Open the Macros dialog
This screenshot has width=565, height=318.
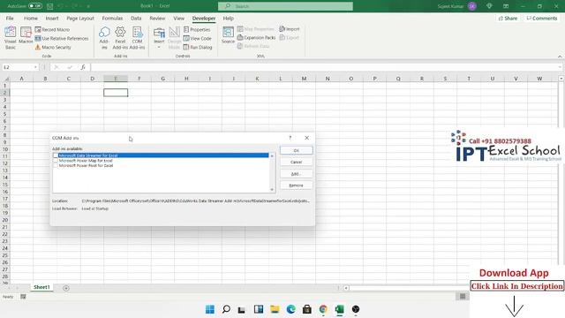pyautogui.click(x=26, y=35)
